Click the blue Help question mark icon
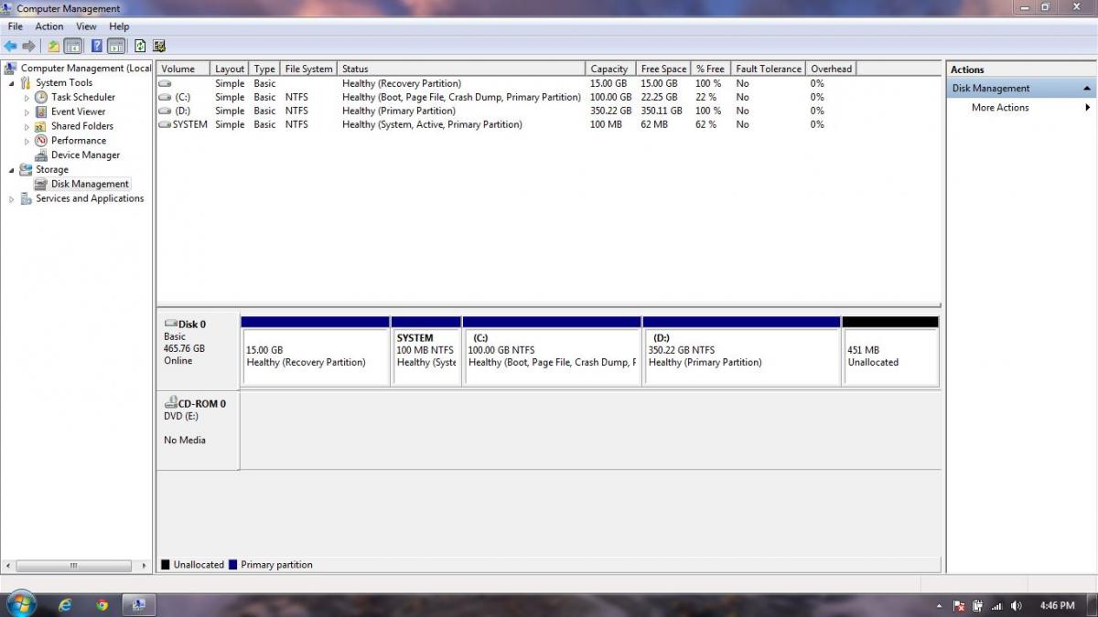1098x617 pixels. (97, 46)
